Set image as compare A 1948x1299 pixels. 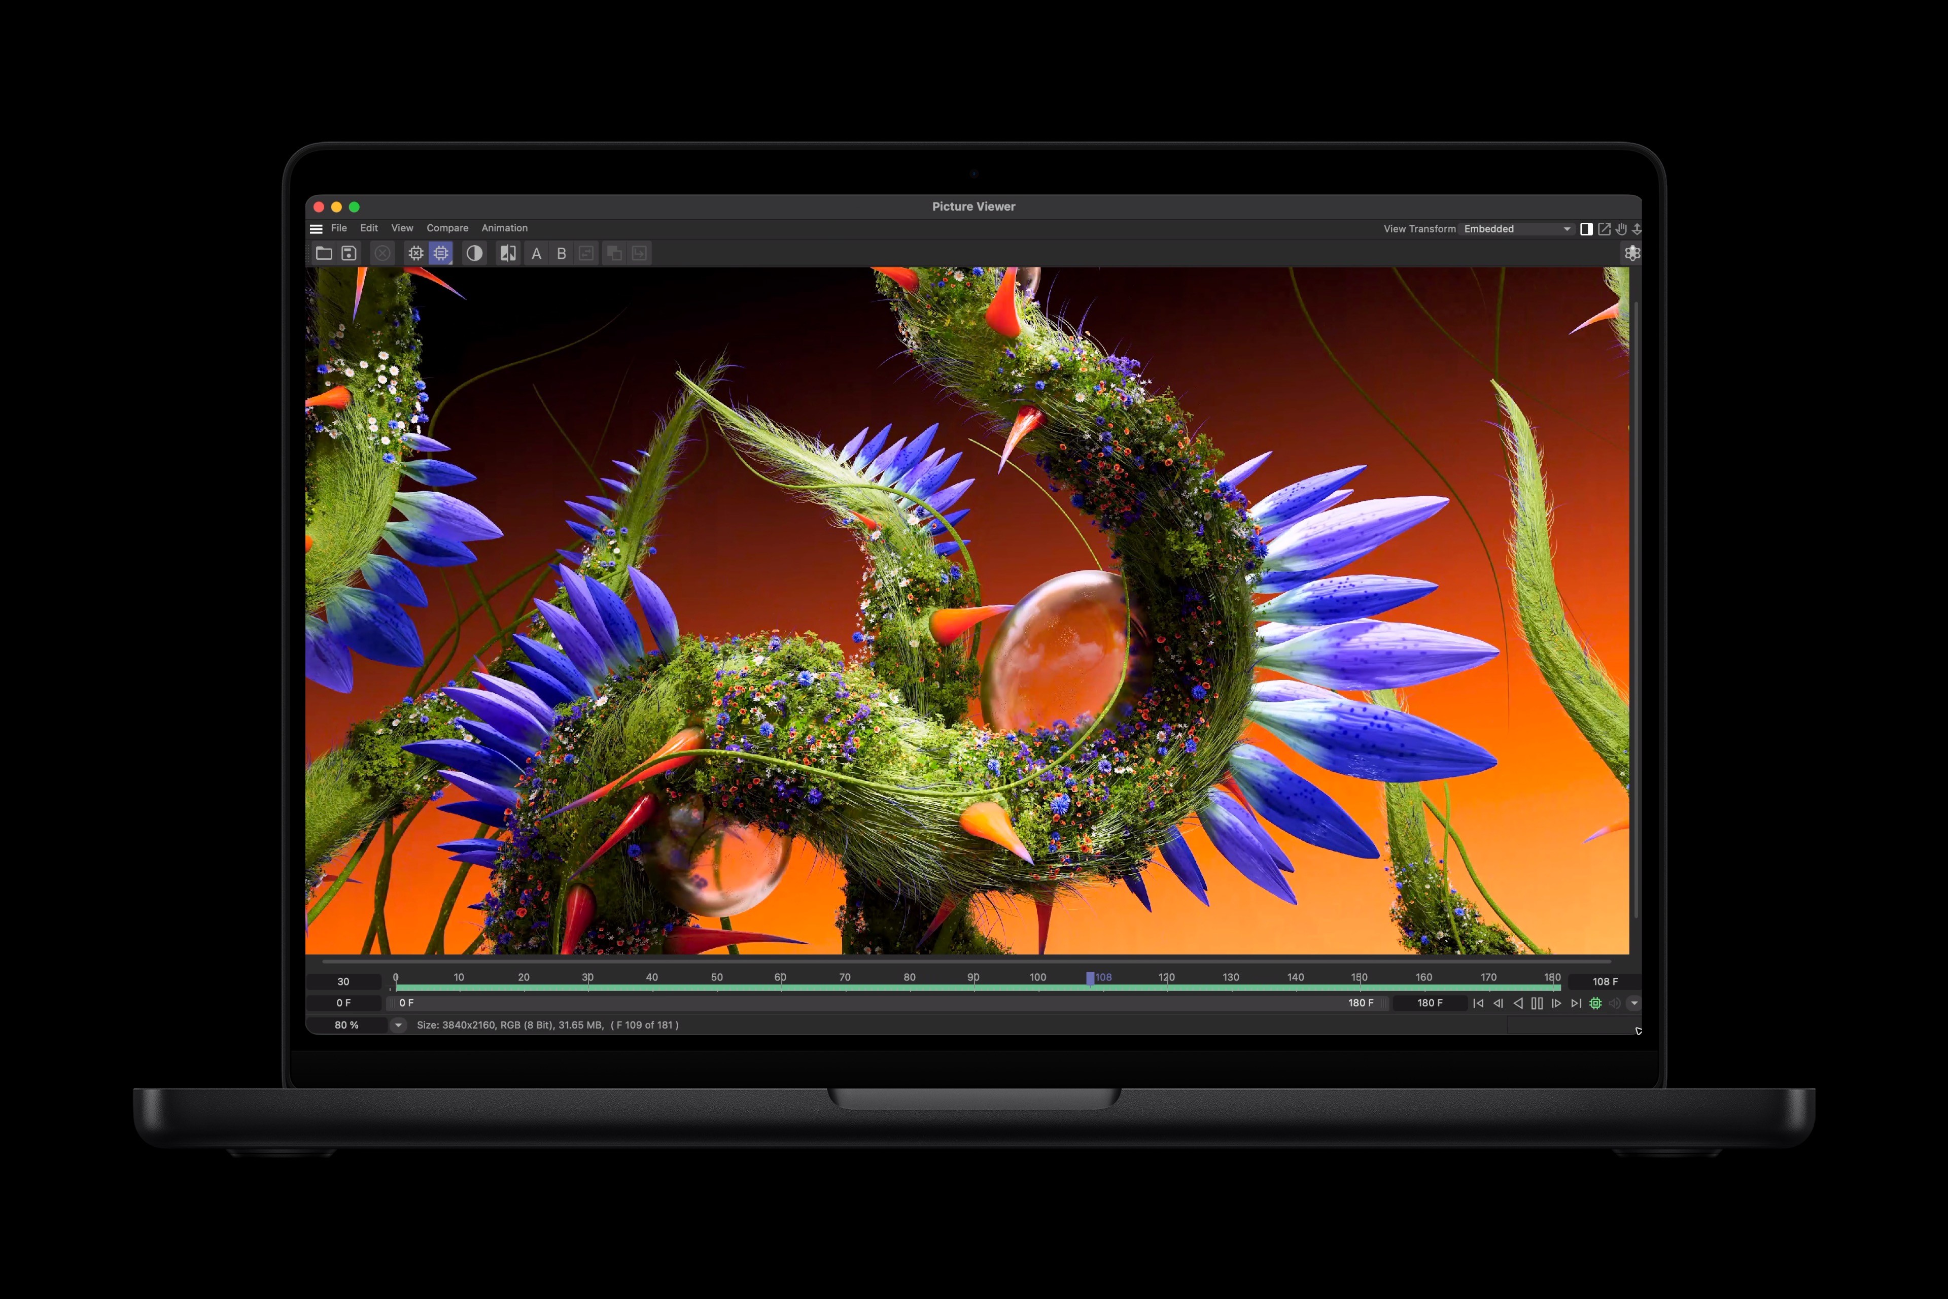tap(537, 254)
